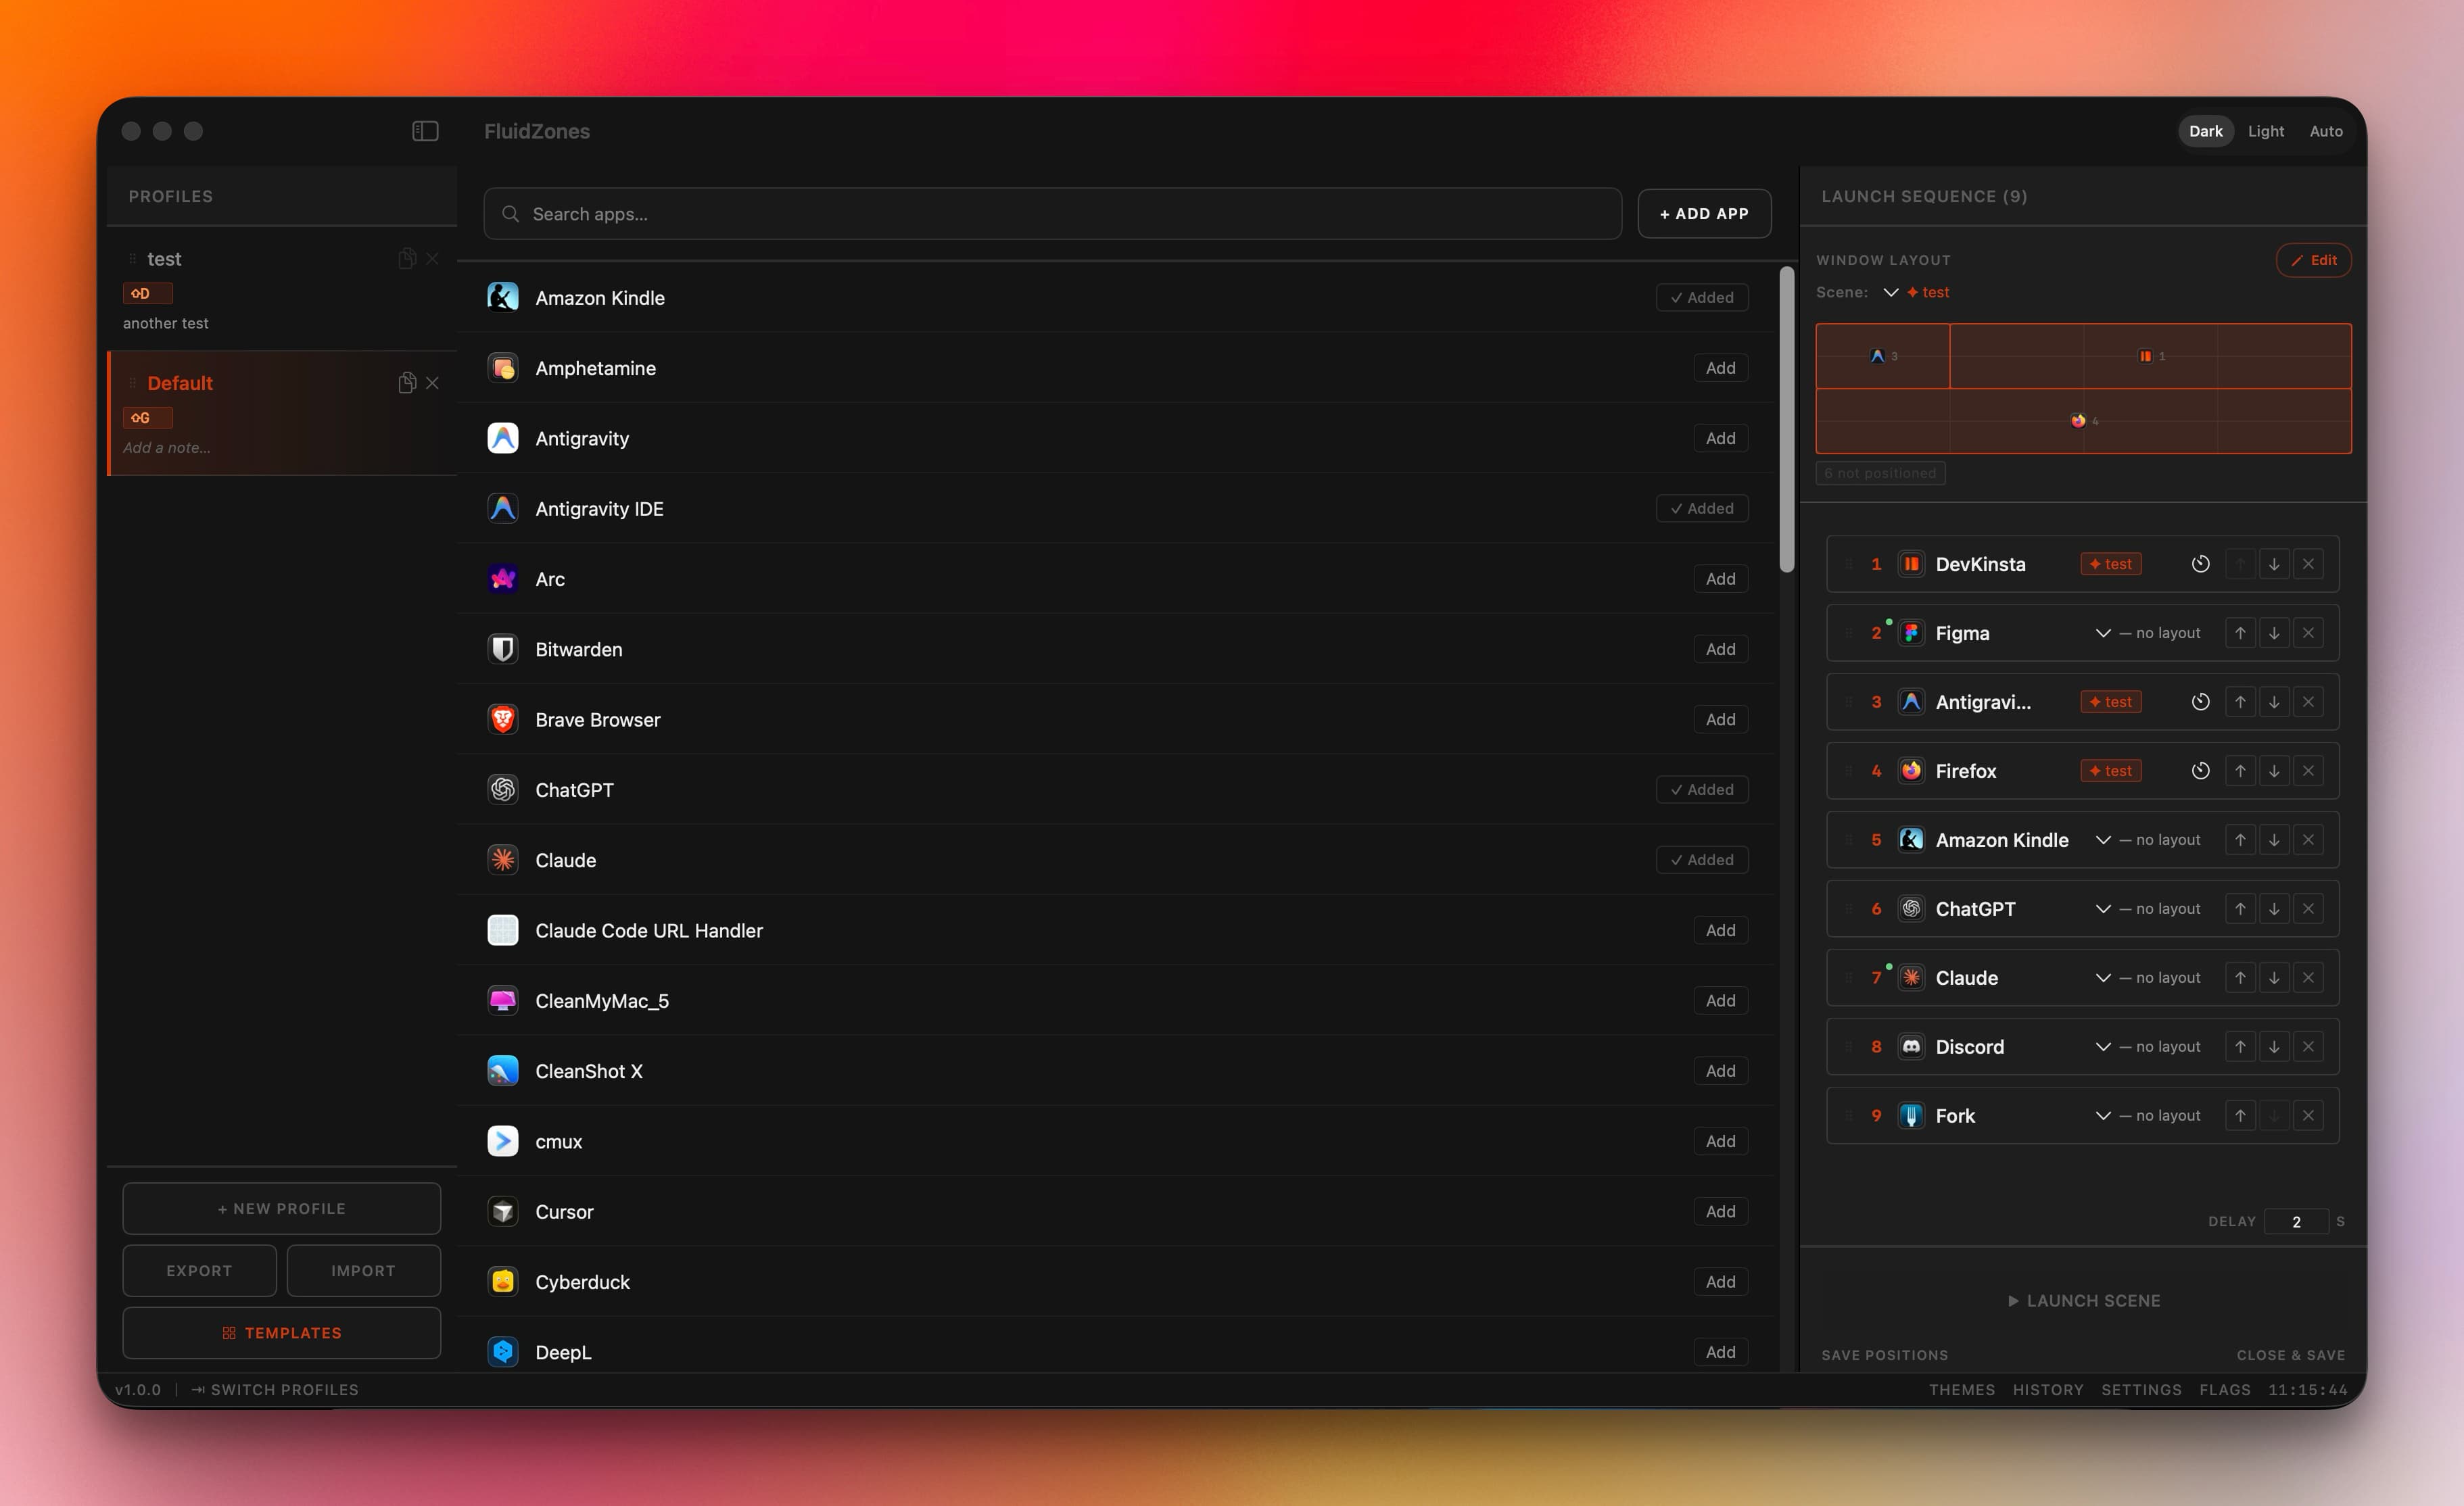Image resolution: width=2464 pixels, height=1506 pixels.
Task: Click the test layout tag on DevKinsta
Action: [x=2110, y=564]
